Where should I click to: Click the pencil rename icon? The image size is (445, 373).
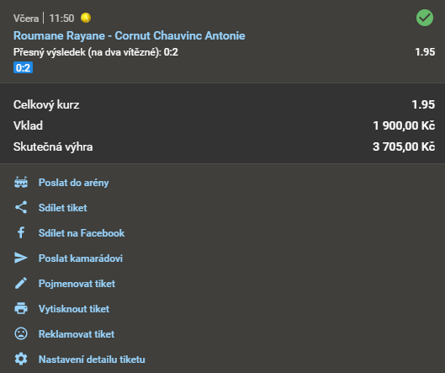(21, 283)
